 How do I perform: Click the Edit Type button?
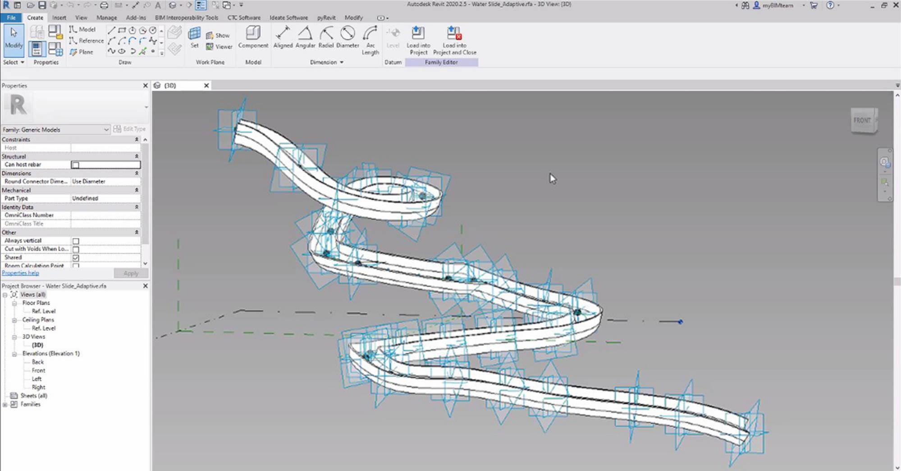[x=130, y=129]
